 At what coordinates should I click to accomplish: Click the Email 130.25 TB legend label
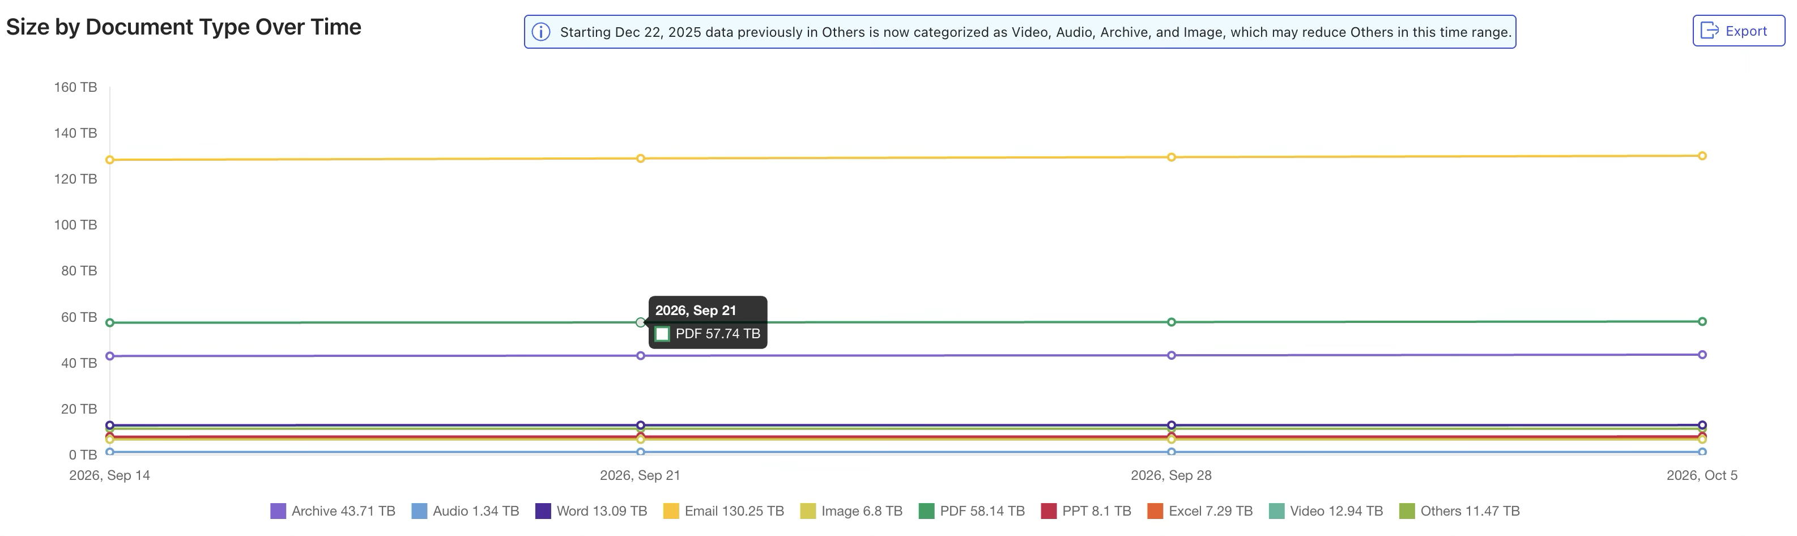click(734, 511)
